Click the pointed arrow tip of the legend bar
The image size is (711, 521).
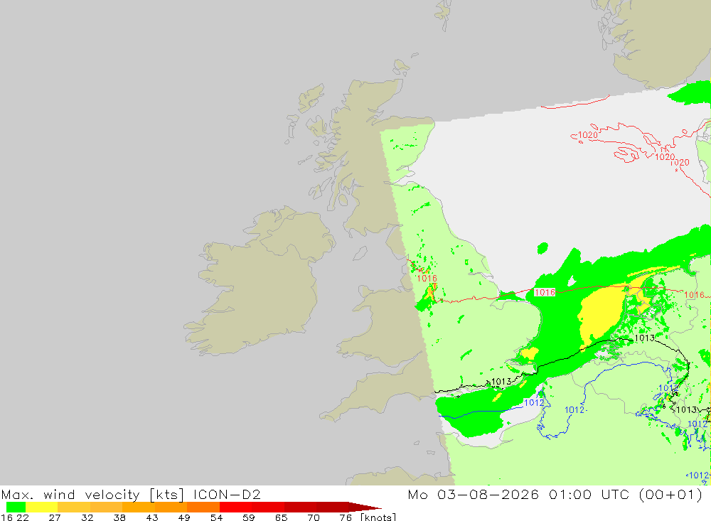365,507
